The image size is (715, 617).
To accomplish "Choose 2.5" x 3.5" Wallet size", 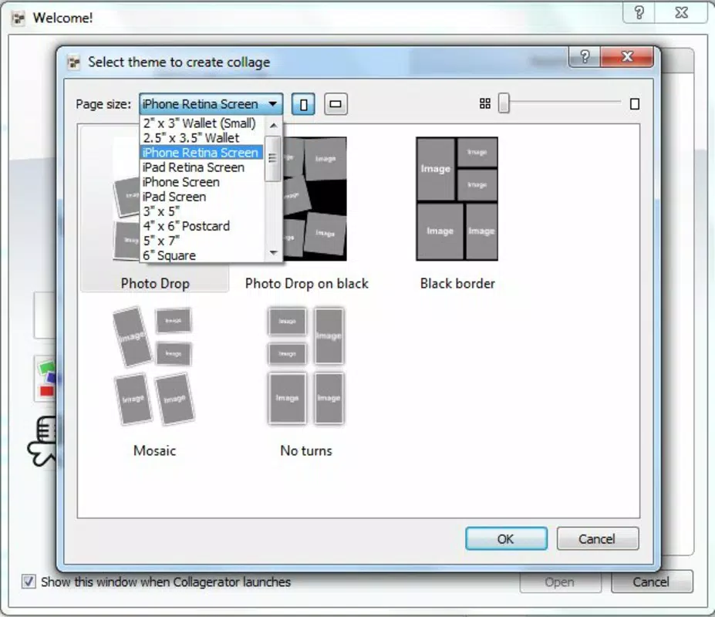I will coord(201,138).
